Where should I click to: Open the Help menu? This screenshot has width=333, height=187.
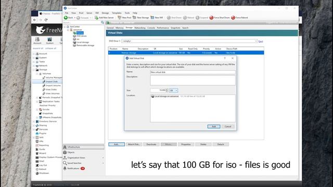coord(135,13)
